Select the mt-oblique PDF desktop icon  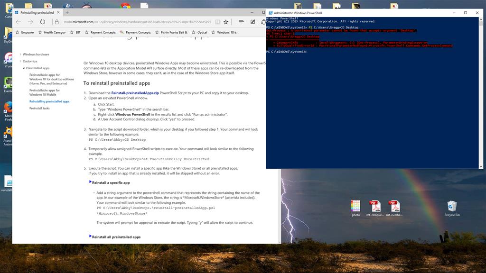pyautogui.click(x=375, y=208)
